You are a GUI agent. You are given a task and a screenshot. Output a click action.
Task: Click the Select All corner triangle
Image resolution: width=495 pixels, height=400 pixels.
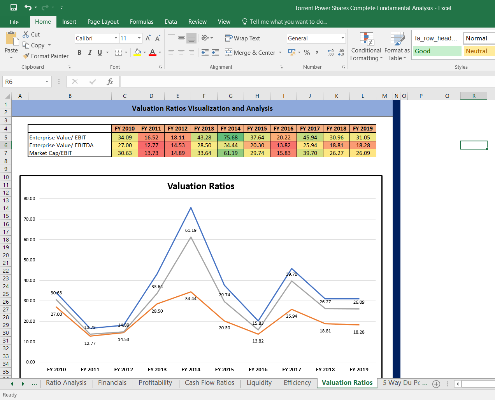click(7, 96)
